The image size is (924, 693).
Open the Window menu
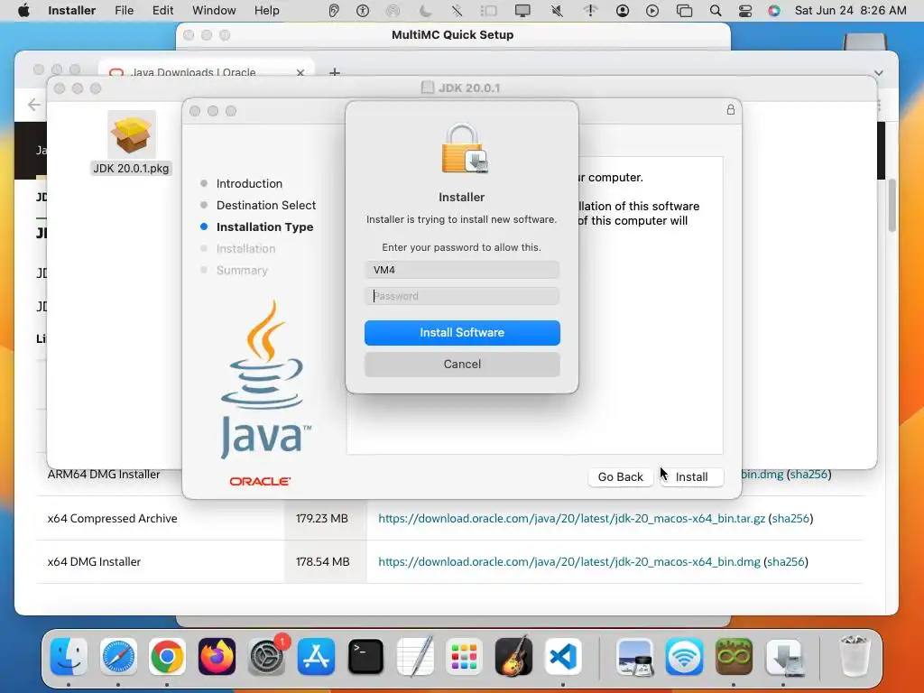click(214, 11)
